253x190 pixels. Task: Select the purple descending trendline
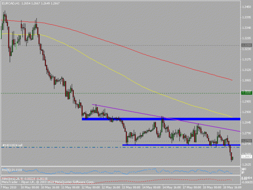tap(166, 118)
